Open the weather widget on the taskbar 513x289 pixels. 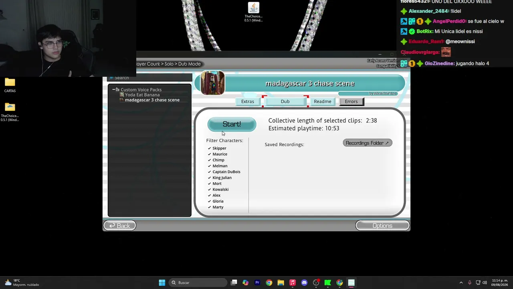click(x=22, y=283)
